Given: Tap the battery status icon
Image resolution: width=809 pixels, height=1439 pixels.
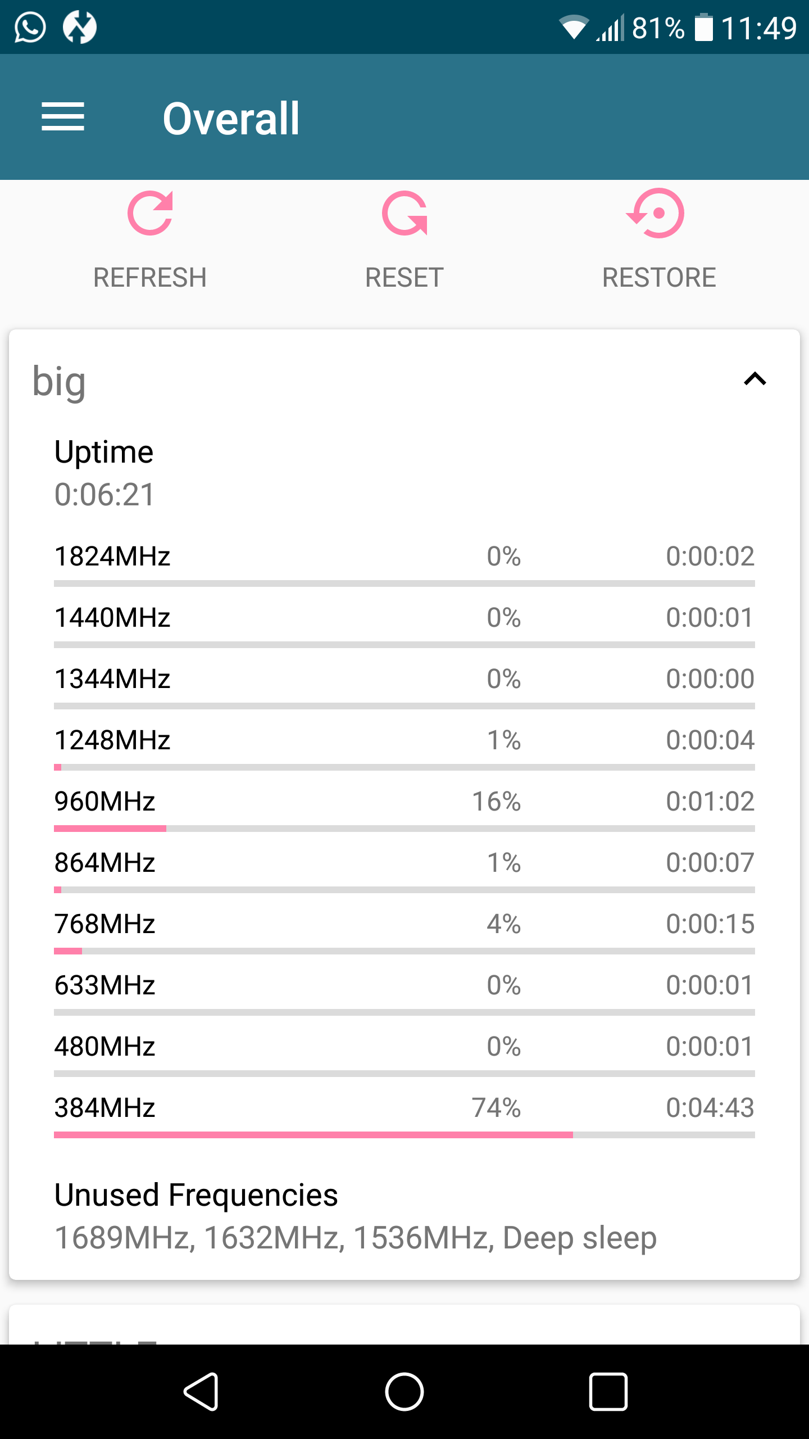Looking at the screenshot, I should pos(704,28).
